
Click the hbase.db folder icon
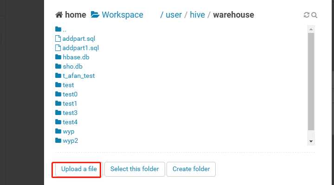point(58,57)
